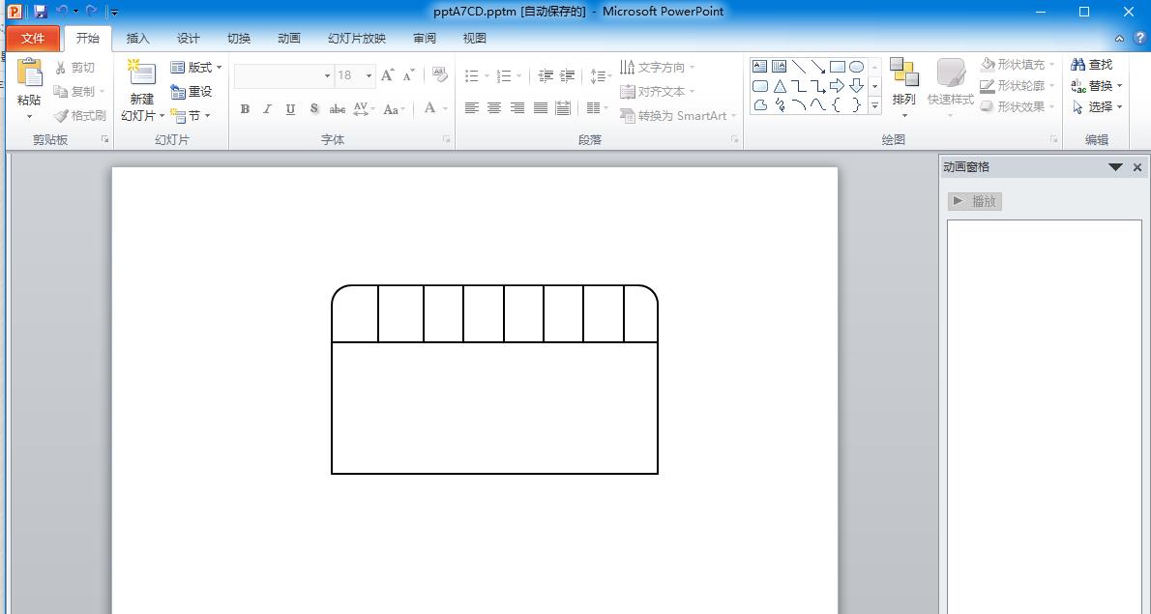1151x614 pixels.
Task: Switch to the Insert (插入) tab
Action: (x=138, y=39)
